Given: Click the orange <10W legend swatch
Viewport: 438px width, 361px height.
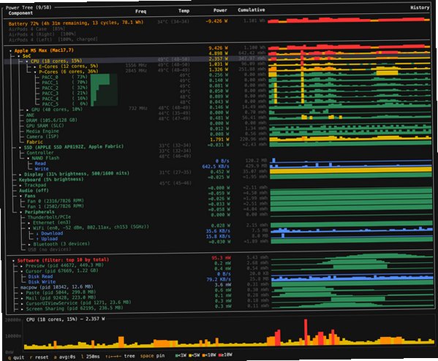Looking at the screenshot, I should coord(203,355).
